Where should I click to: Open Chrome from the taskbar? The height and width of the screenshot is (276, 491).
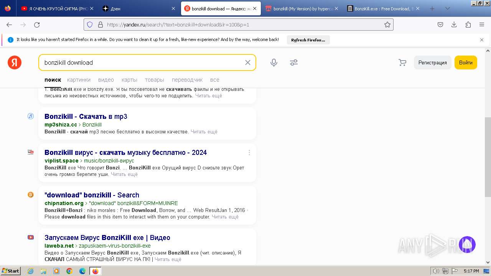point(69,271)
